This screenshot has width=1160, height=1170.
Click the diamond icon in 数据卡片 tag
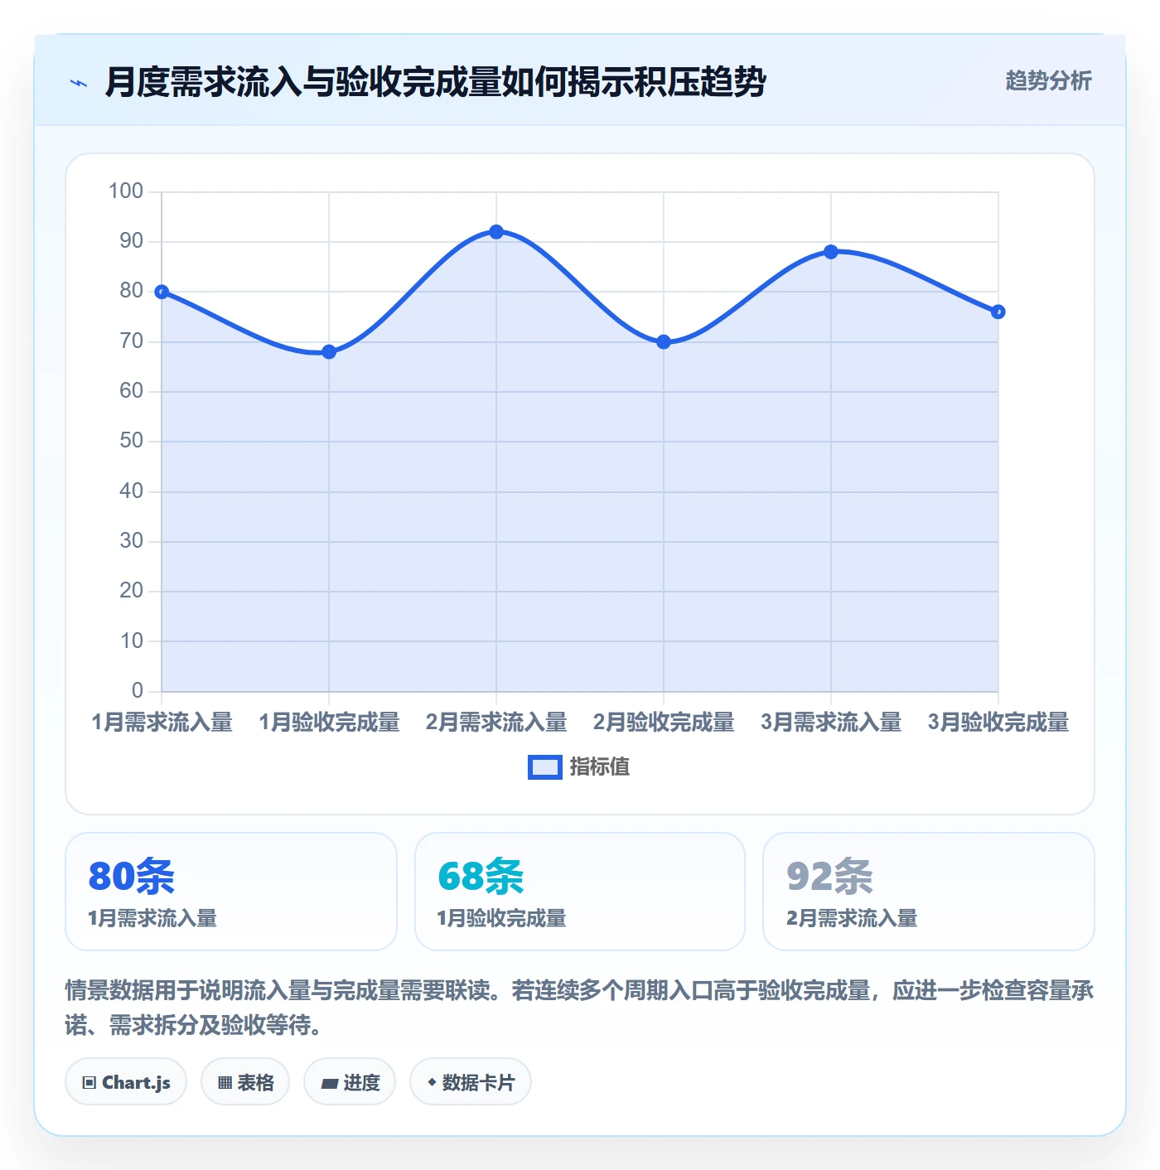coord(432,1082)
